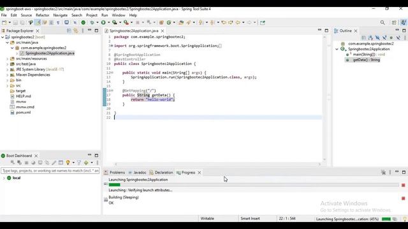Expand the src/main/resources folder
This screenshot has height=229, width=408.
pyautogui.click(x=7, y=59)
